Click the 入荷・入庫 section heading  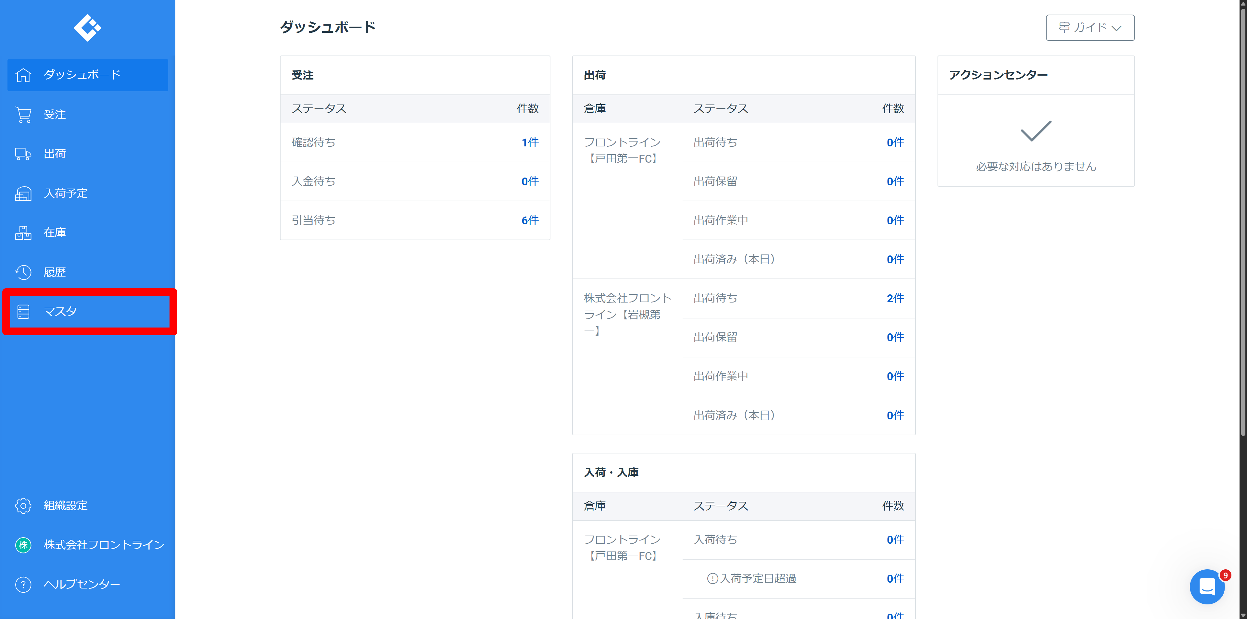611,472
